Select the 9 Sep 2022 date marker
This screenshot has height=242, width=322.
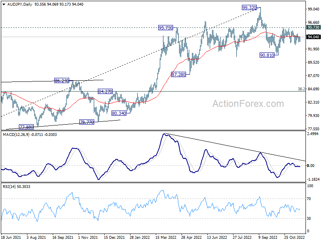(268, 237)
